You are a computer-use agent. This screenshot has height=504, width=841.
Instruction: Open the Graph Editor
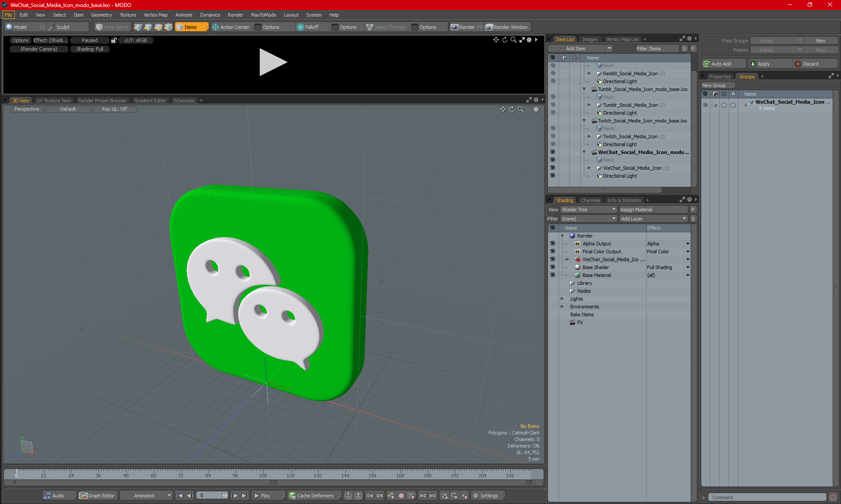(97, 496)
